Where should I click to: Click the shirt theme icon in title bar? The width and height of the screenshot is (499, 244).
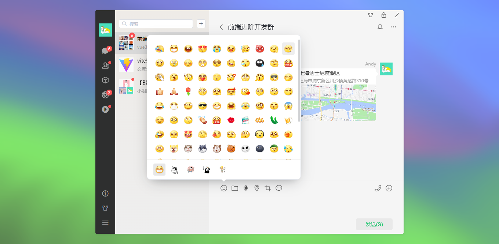pyautogui.click(x=371, y=15)
